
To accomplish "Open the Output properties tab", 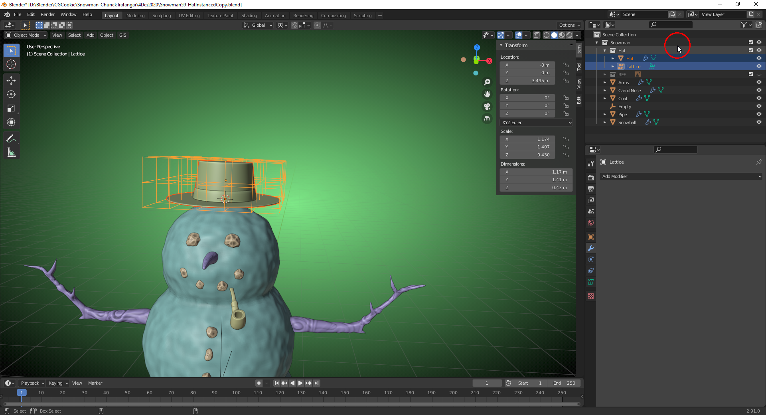I will coord(591,189).
